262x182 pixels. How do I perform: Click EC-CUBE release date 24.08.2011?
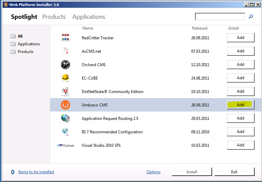click(x=200, y=78)
